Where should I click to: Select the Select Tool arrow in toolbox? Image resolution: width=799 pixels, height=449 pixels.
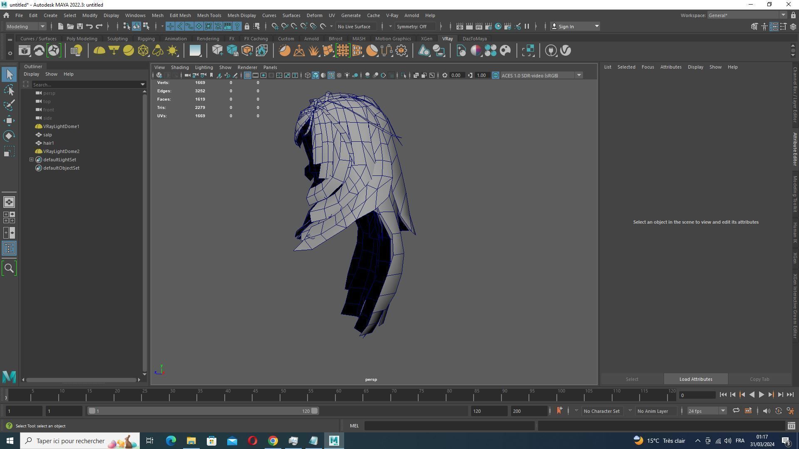9,75
